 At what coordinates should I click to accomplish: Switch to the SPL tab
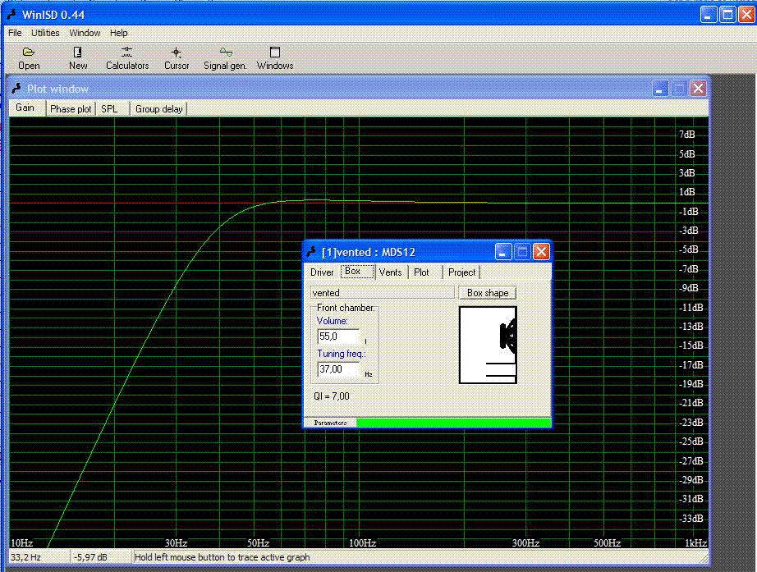pyautogui.click(x=109, y=108)
